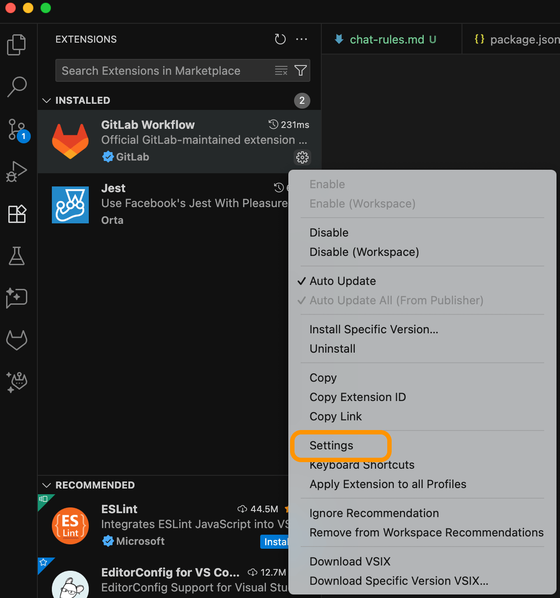The image size is (560, 598).
Task: Click the GitLab Workflow manage gear icon
Action: click(302, 157)
